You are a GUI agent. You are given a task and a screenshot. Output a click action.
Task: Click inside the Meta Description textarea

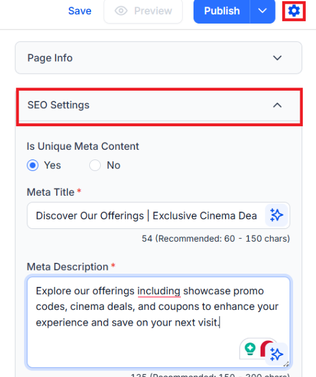tap(159, 322)
